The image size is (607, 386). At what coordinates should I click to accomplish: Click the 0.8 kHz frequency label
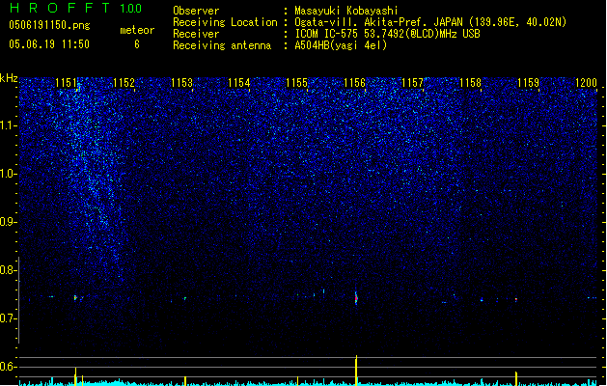click(8, 270)
